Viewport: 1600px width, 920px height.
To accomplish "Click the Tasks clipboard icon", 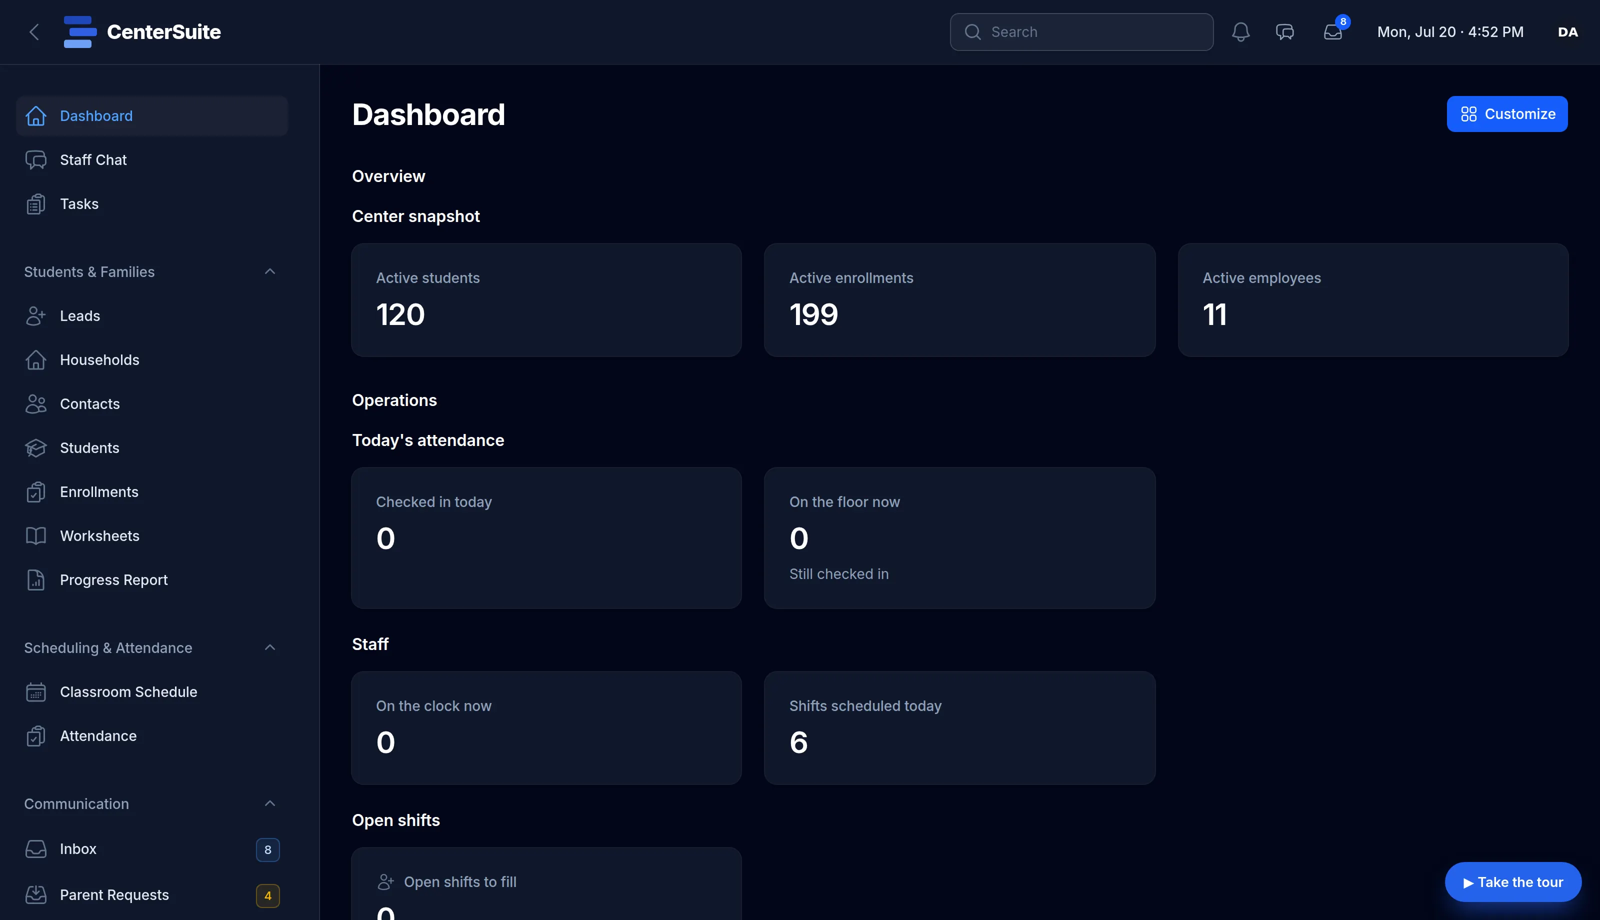I will pos(36,204).
